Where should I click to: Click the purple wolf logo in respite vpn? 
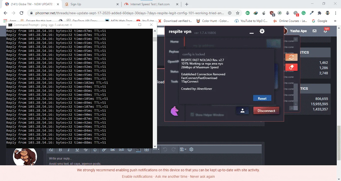pyautogui.click(x=174, y=111)
